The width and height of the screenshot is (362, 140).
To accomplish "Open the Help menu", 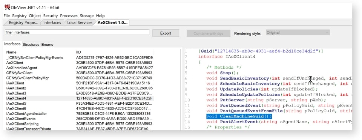I will point(100,16).
